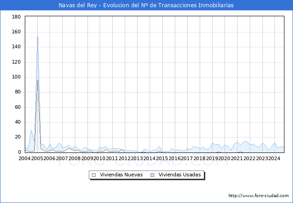
Task: Click y-axis value 180
Action: tap(16, 17)
